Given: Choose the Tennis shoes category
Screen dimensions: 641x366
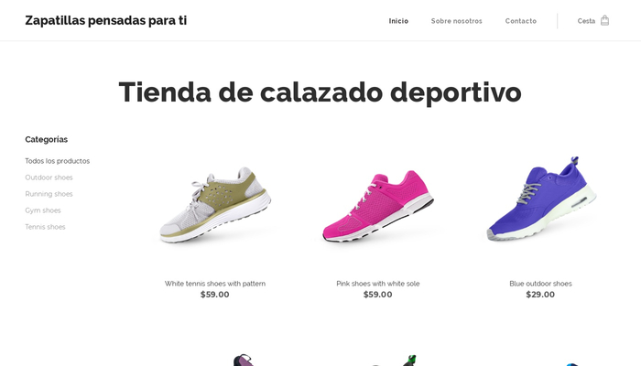Looking at the screenshot, I should (45, 227).
